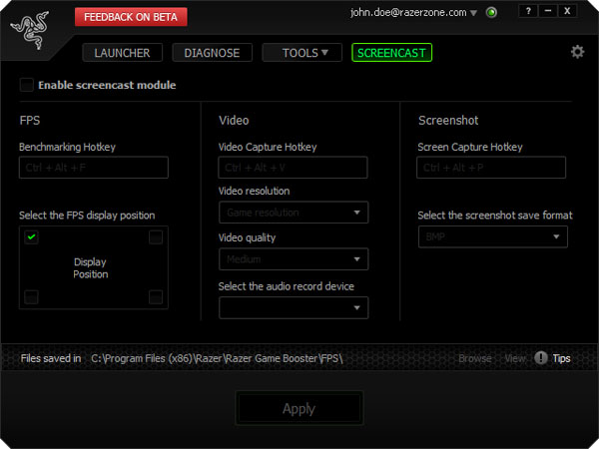599x449 pixels.
Task: Open the Video resolution dropdown
Action: click(x=294, y=213)
